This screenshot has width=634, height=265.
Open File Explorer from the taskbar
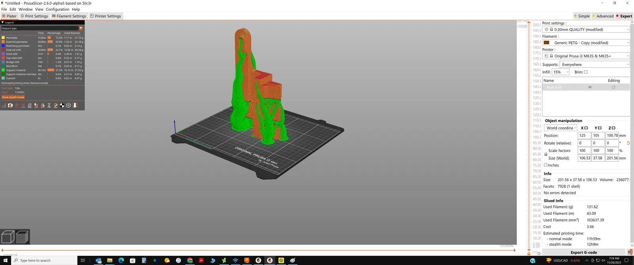tap(110, 260)
